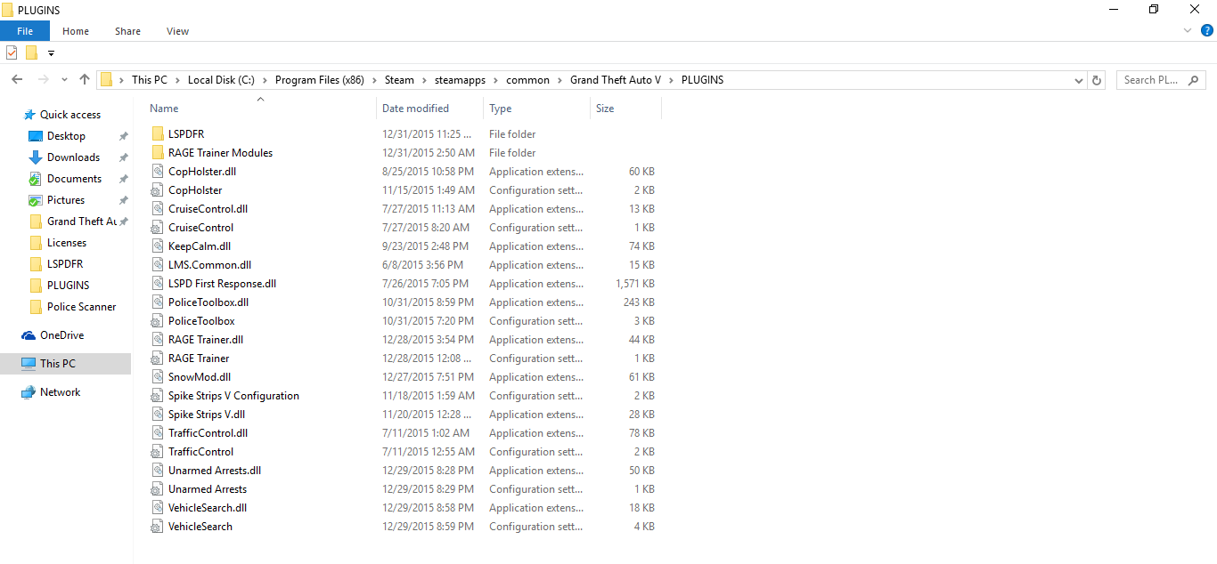1217x564 pixels.
Task: Open Grand Theft Au folder in navigation pane
Action: pos(81,222)
